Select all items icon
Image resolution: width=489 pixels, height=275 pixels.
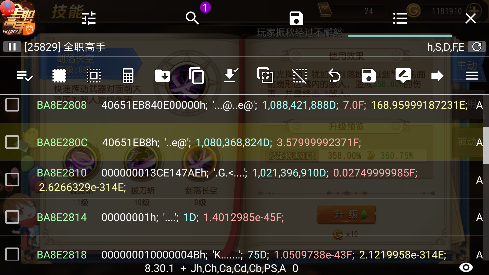59,76
